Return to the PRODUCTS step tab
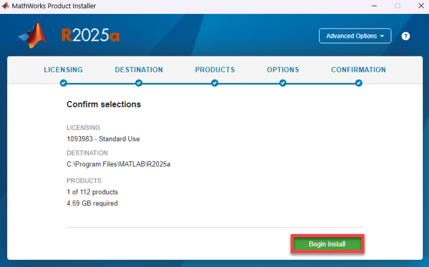This screenshot has width=429, height=267. tap(214, 70)
